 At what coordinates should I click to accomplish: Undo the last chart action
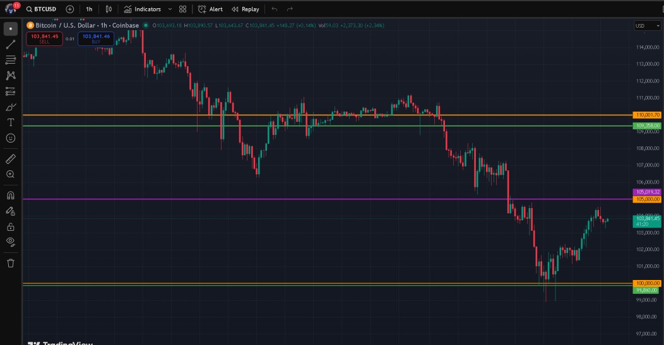pos(275,9)
